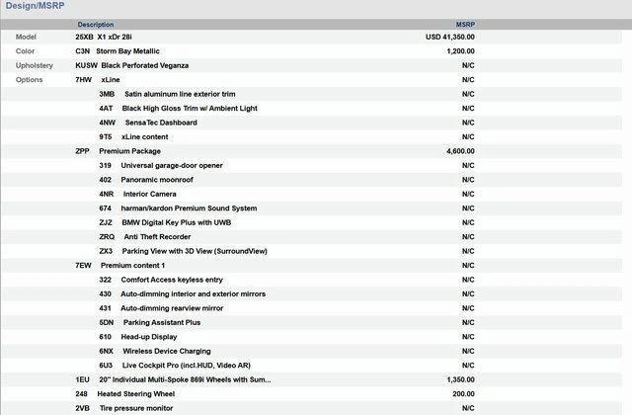Select the 25XB X1 xDr 28i model row
632x415 pixels.
pos(118,37)
